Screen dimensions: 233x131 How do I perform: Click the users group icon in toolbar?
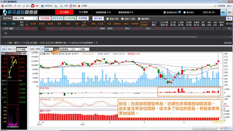[x=56, y=6]
